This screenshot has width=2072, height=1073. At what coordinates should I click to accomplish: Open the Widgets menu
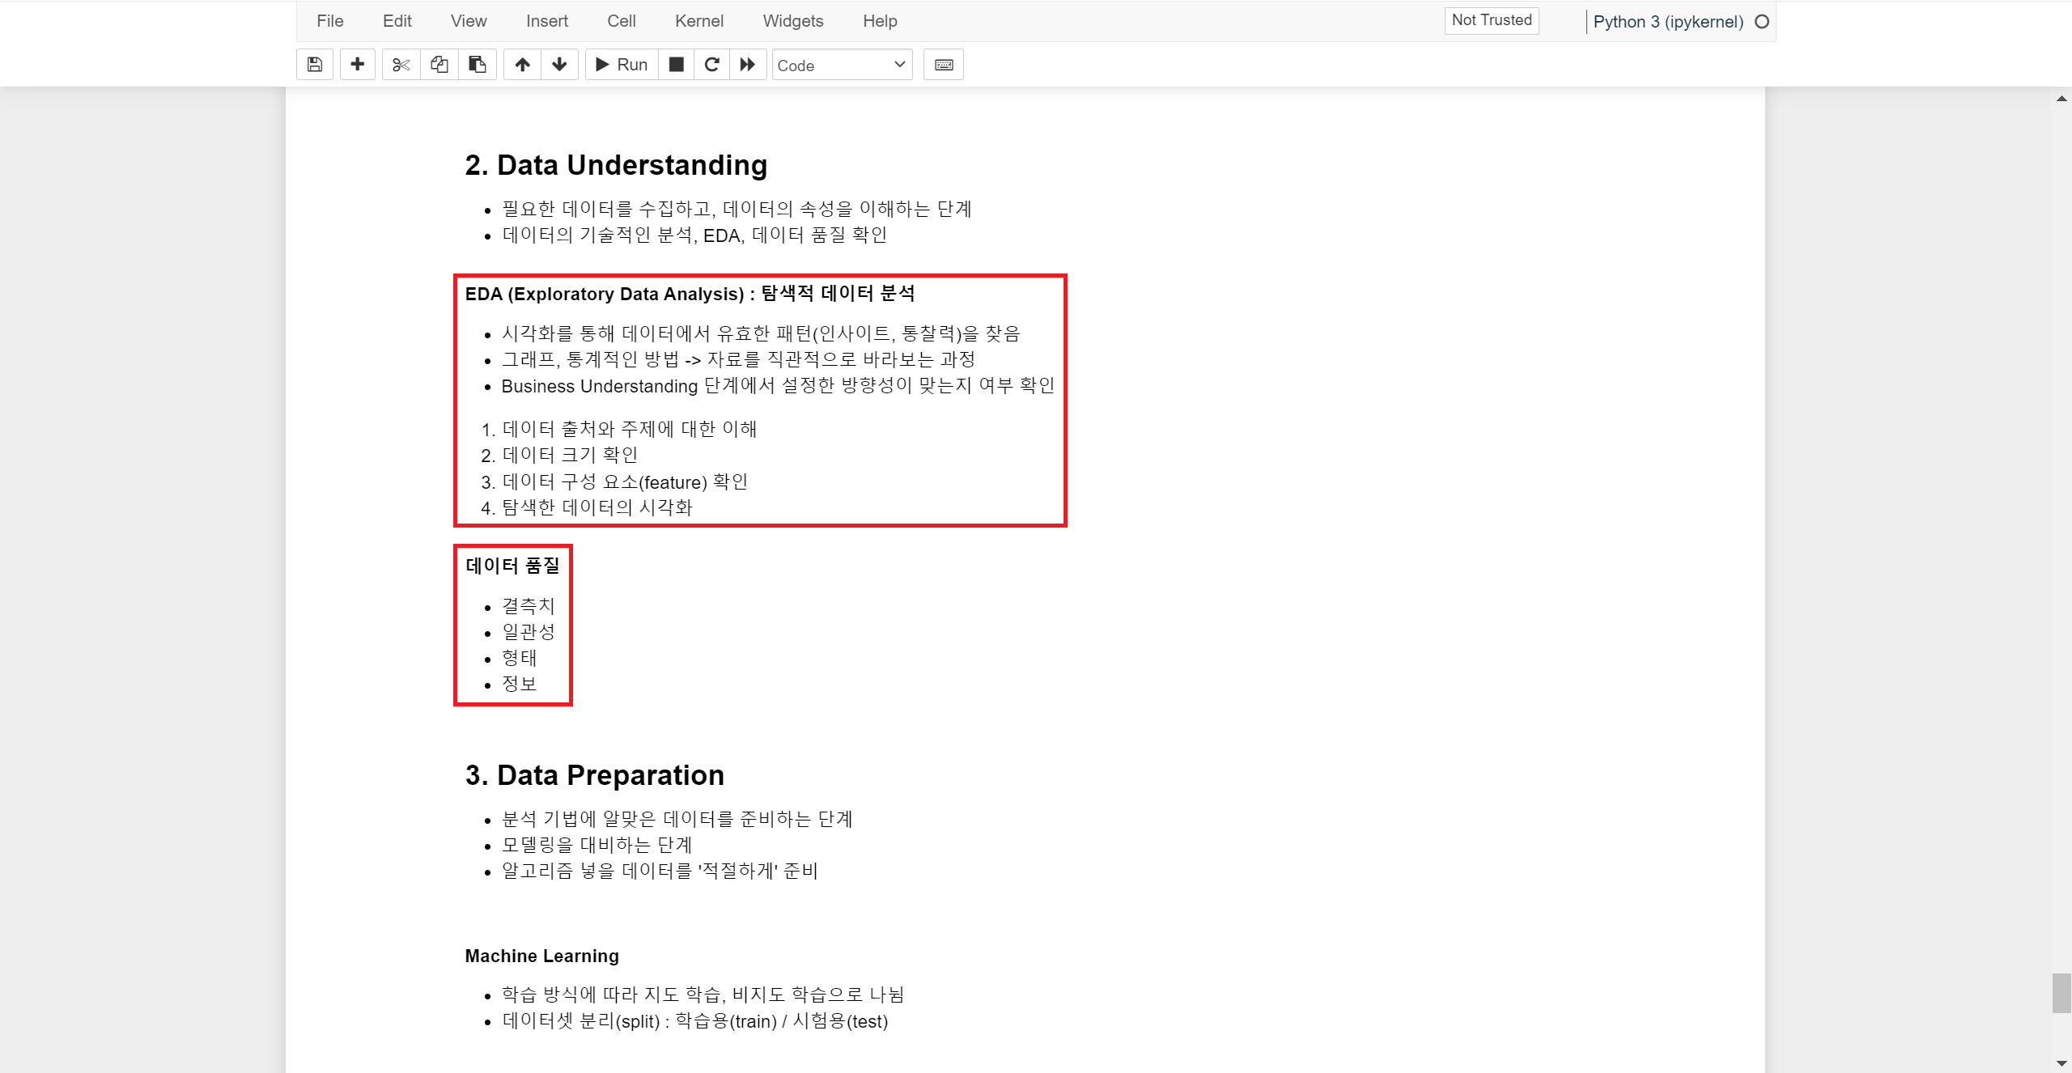pyautogui.click(x=792, y=21)
